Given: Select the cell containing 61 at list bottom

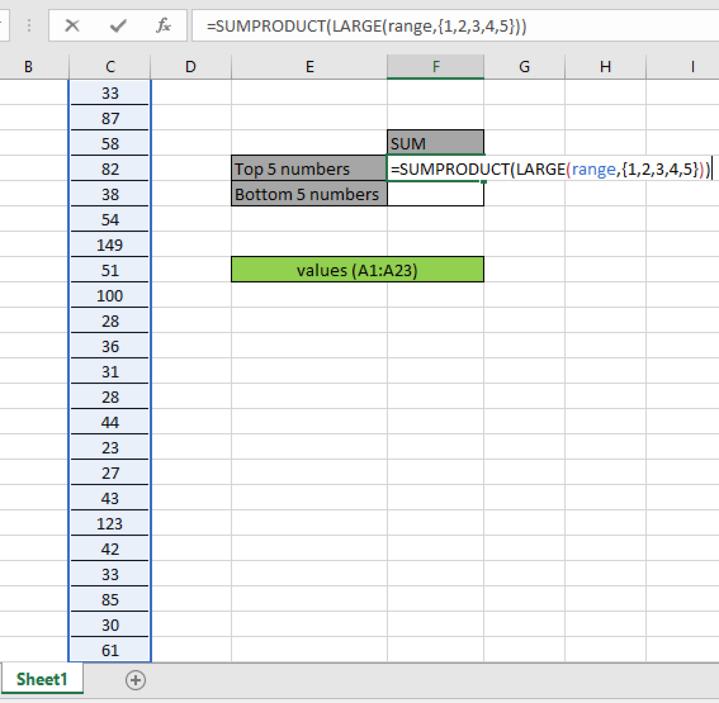Looking at the screenshot, I should tap(110, 650).
